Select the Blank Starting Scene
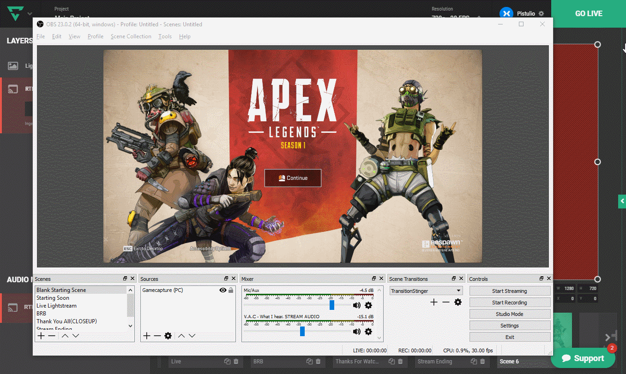 81,290
